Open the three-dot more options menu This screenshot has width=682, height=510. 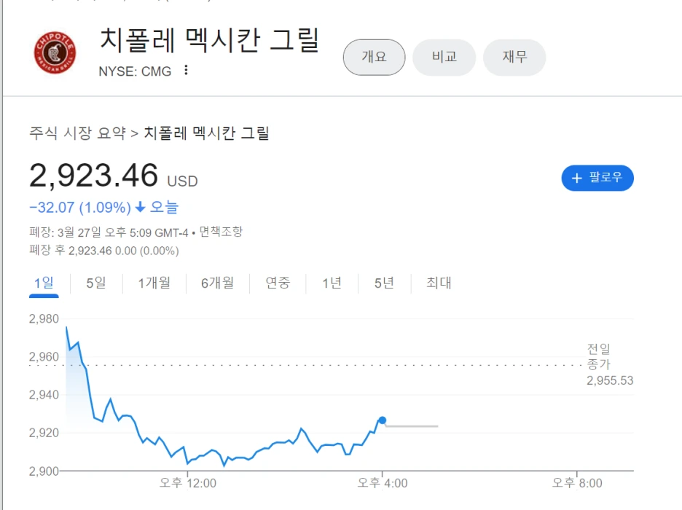pyautogui.click(x=186, y=70)
